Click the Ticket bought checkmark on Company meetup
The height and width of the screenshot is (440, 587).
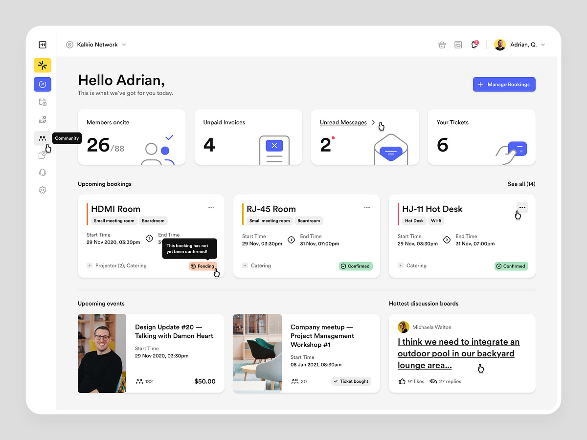coord(351,381)
